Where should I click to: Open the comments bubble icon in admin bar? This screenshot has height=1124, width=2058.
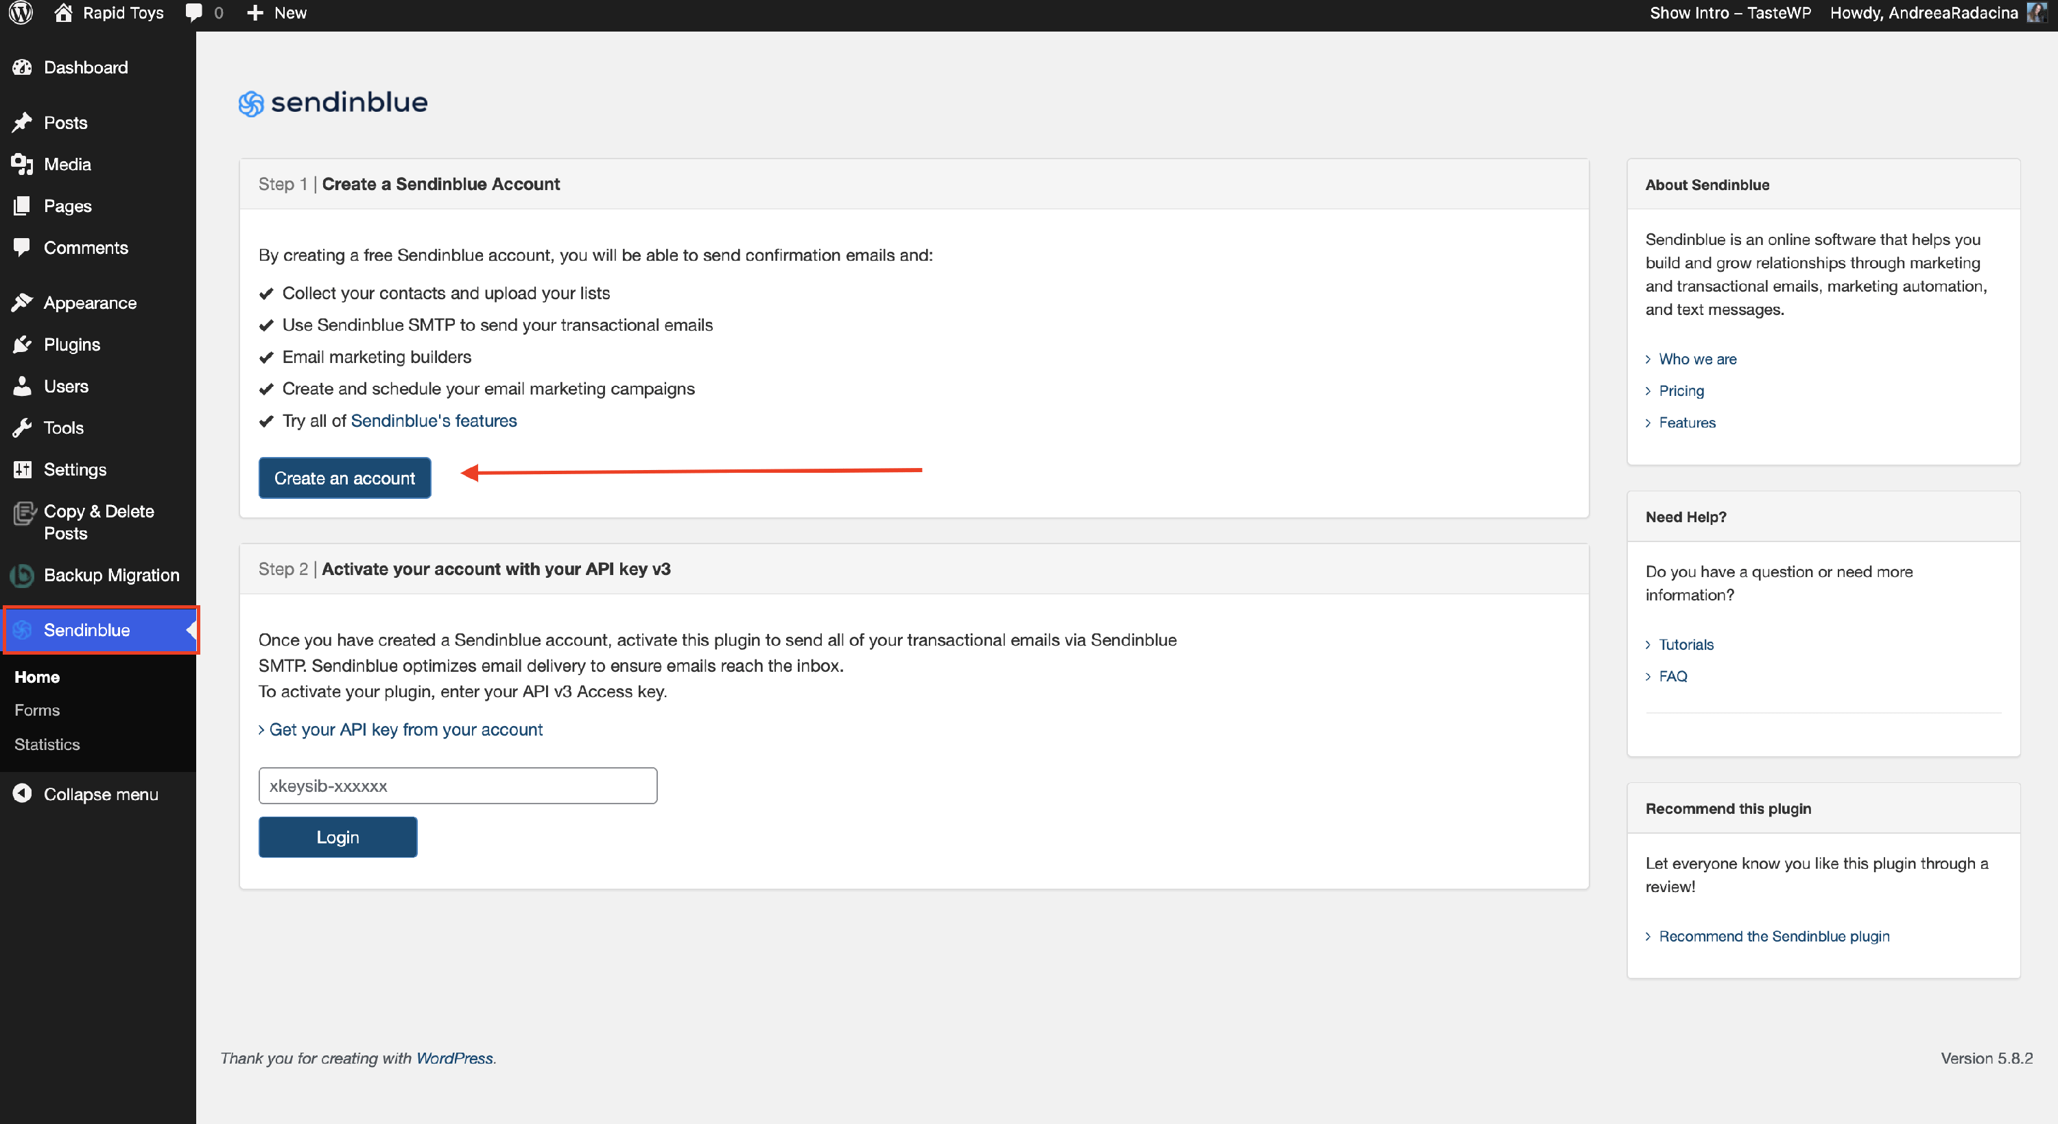pos(193,13)
